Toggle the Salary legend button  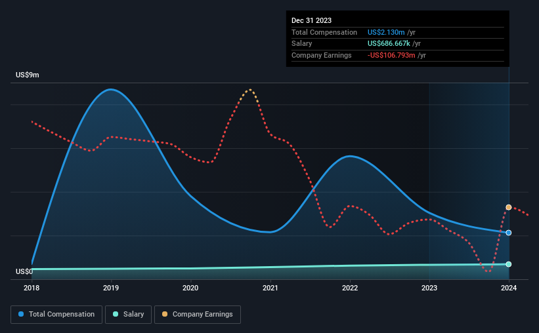tap(128, 315)
